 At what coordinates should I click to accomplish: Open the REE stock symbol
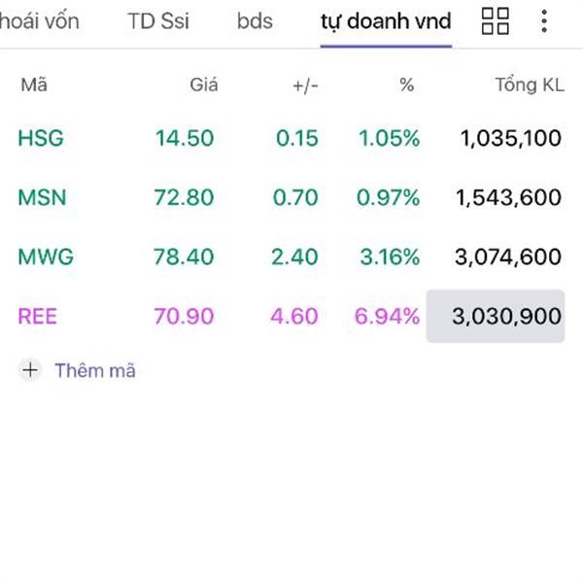tap(38, 317)
